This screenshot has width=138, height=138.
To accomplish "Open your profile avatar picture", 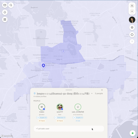I will click(132, 20).
